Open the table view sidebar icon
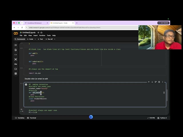The width and height of the screenshot is (183, 137). [16, 74]
